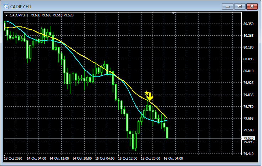Click the 80.095 price scale label

click(x=248, y=59)
